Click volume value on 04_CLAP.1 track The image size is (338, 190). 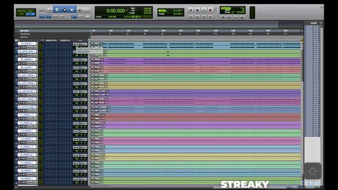click(x=77, y=71)
